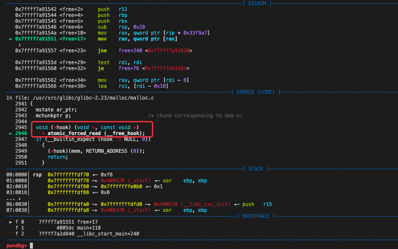Click the rbx operand in push rbx
This screenshot has height=249, width=398.
[123, 21]
